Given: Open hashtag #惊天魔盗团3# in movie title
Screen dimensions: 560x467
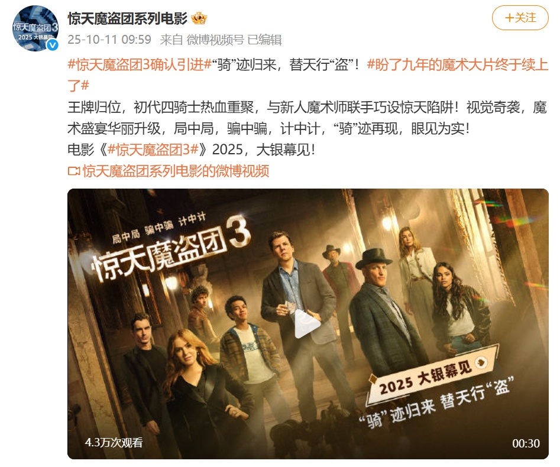Looking at the screenshot, I should [x=153, y=150].
